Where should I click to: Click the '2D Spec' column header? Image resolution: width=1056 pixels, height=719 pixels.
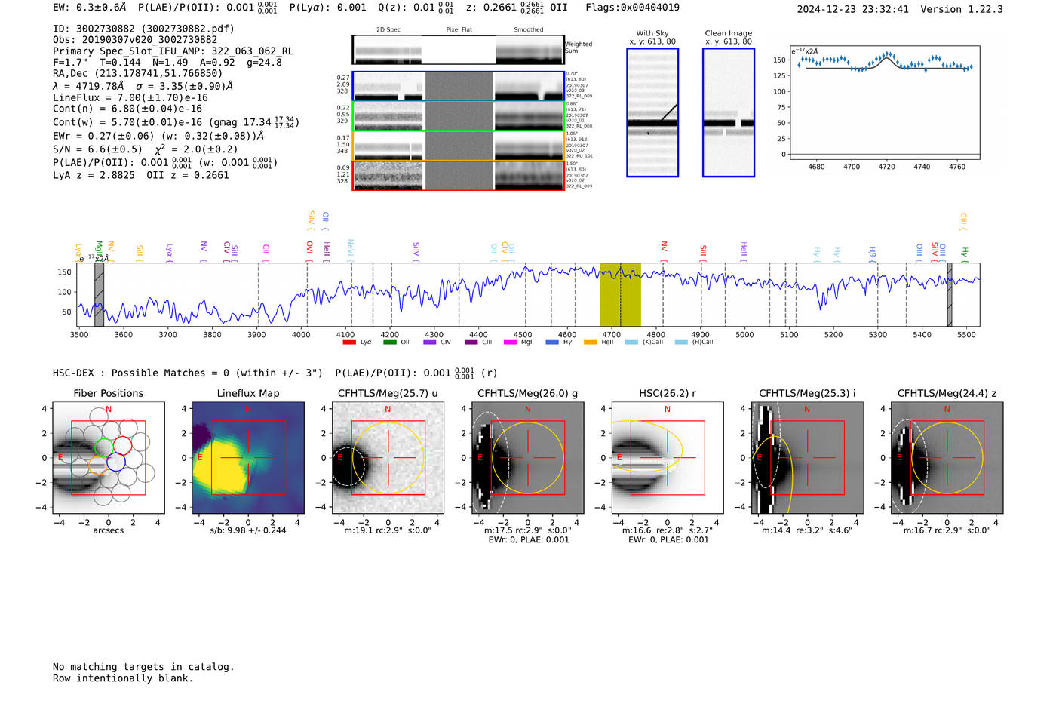pos(388,30)
